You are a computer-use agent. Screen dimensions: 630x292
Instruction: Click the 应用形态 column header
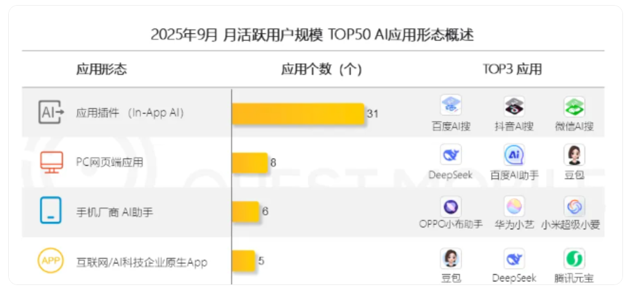(101, 70)
